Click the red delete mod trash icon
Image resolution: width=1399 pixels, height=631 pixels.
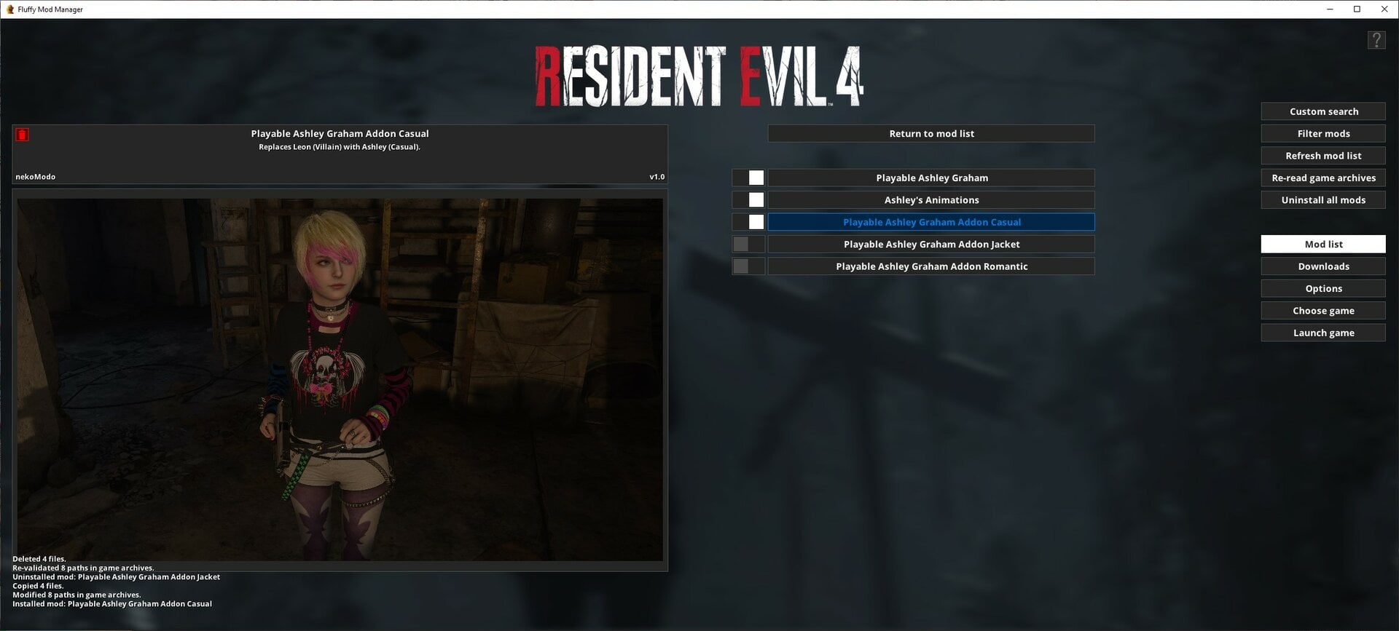point(22,135)
